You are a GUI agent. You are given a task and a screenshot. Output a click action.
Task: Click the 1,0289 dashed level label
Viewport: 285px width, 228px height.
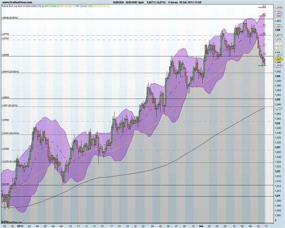click(x=5, y=149)
